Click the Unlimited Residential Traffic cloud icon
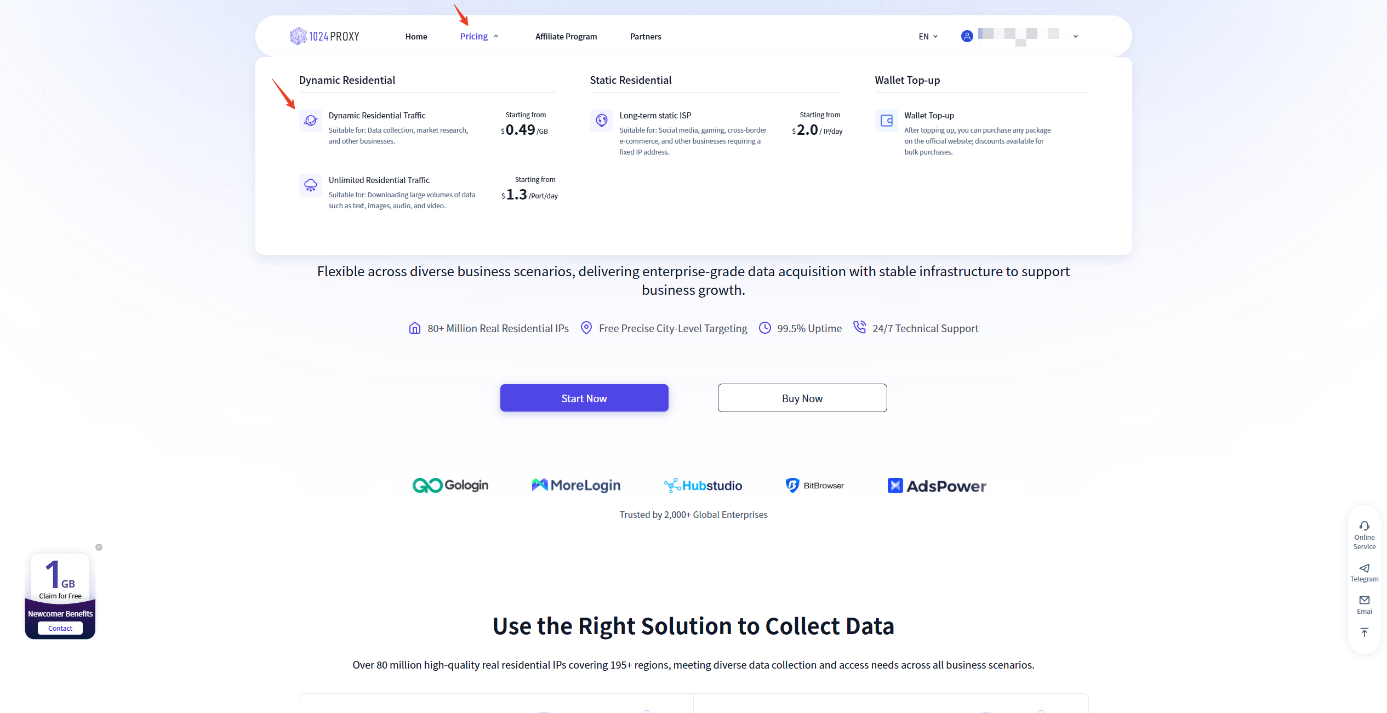The height and width of the screenshot is (713, 1387). 311,185
